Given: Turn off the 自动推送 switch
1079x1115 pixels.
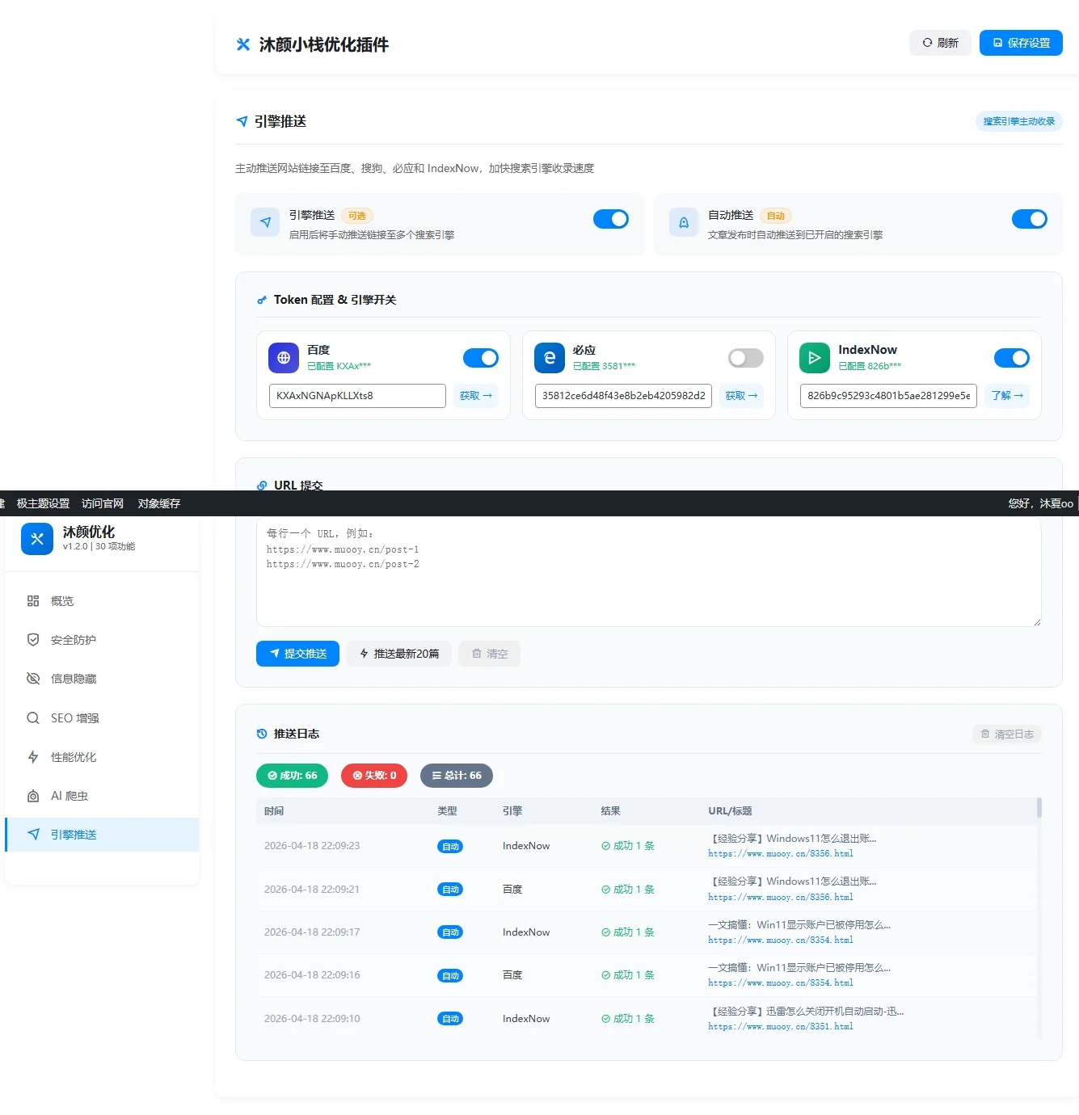Looking at the screenshot, I should (x=1029, y=219).
